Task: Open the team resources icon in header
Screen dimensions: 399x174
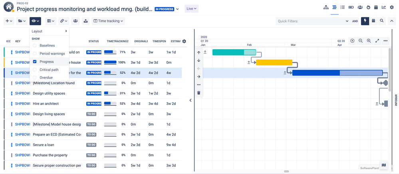Action: pos(360,7)
